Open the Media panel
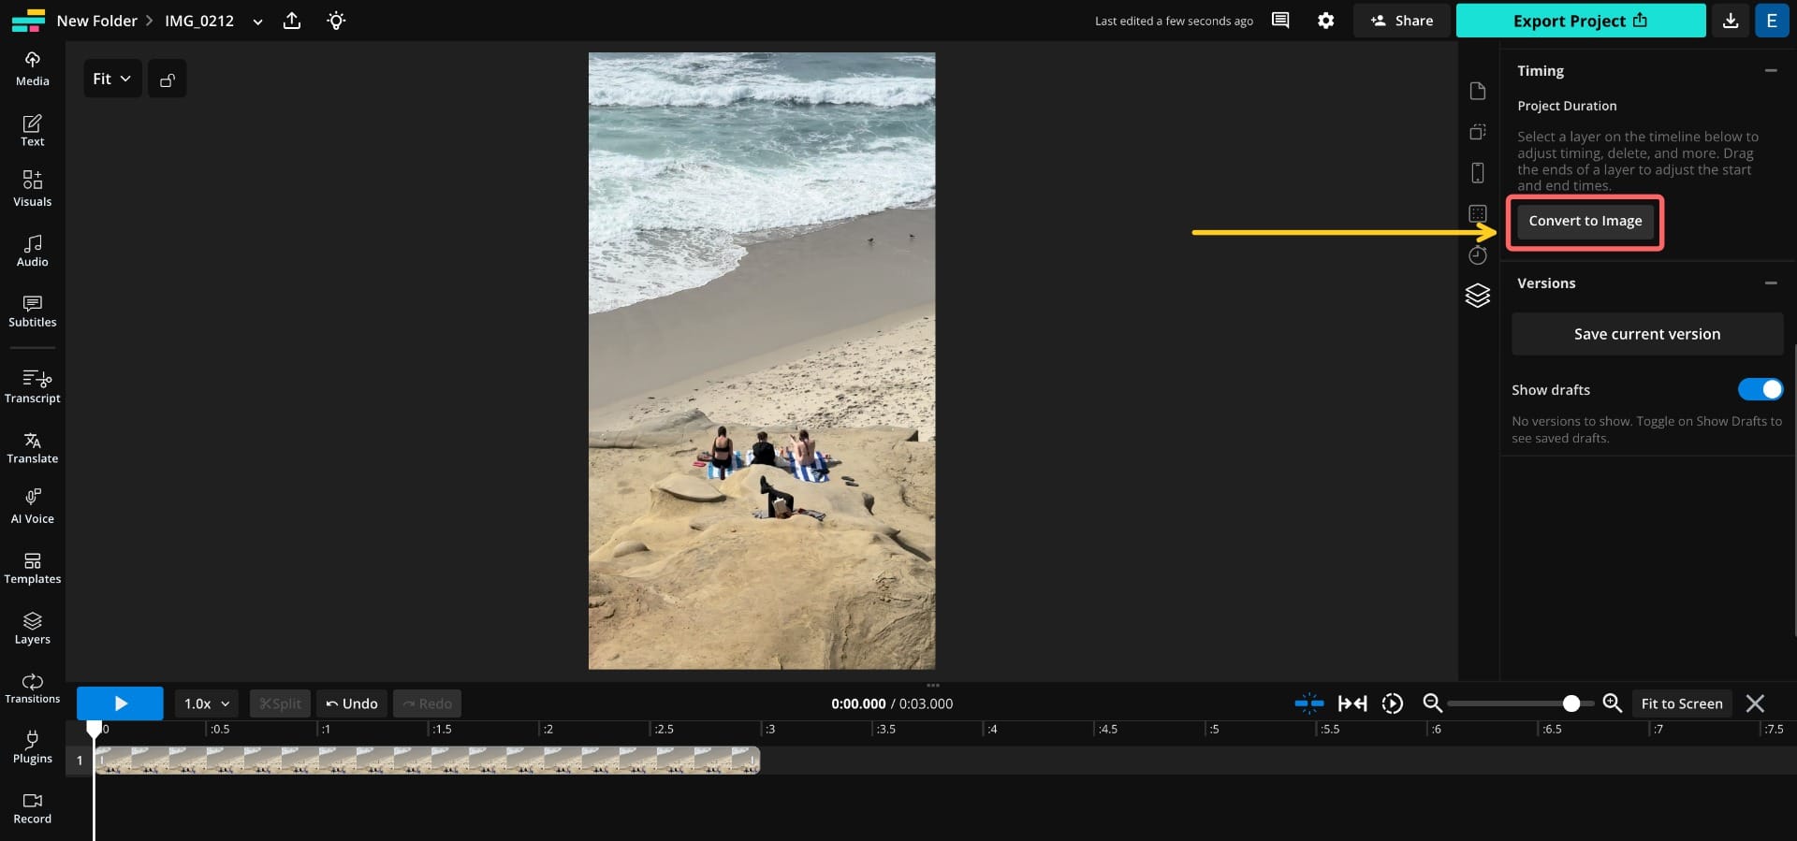This screenshot has width=1797, height=841. coord(32,68)
